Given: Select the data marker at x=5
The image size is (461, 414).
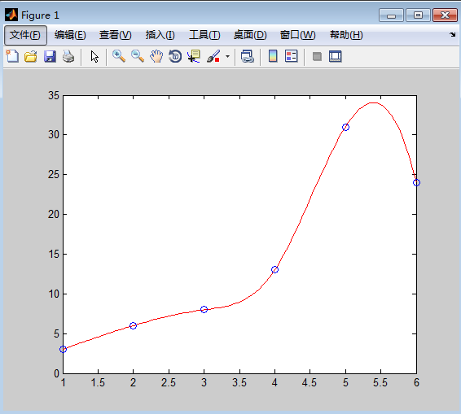Looking at the screenshot, I should click(x=345, y=127).
